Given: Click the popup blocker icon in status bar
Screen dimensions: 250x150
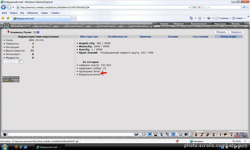Looking at the screenshot, I should click(177, 141).
